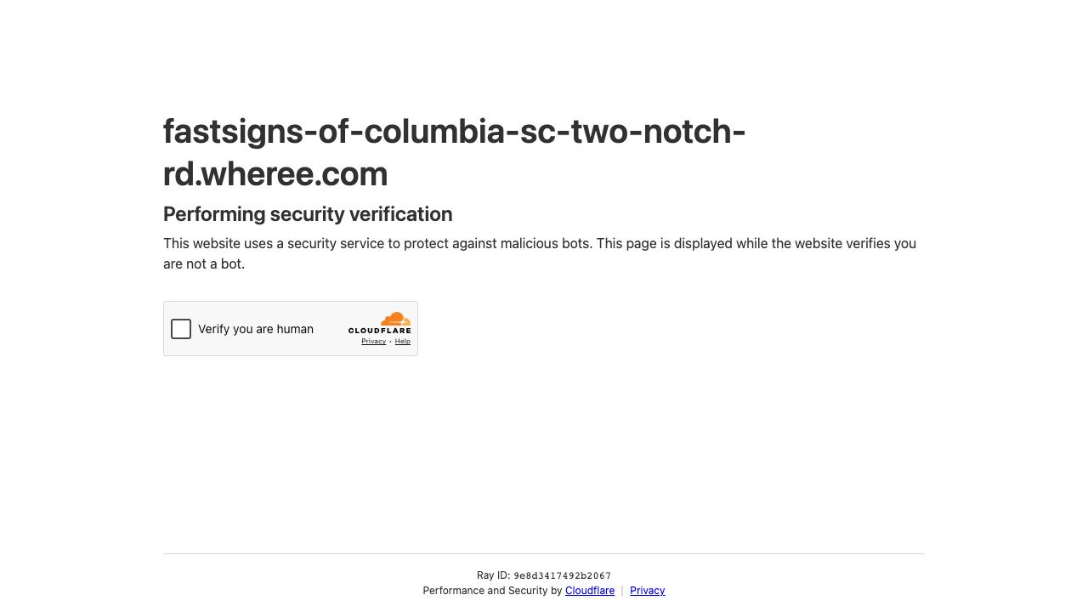Click the "fastsigns-of-columbia-sc-two-notch-" title line
This screenshot has width=1088, height=612.
pyautogui.click(x=454, y=132)
